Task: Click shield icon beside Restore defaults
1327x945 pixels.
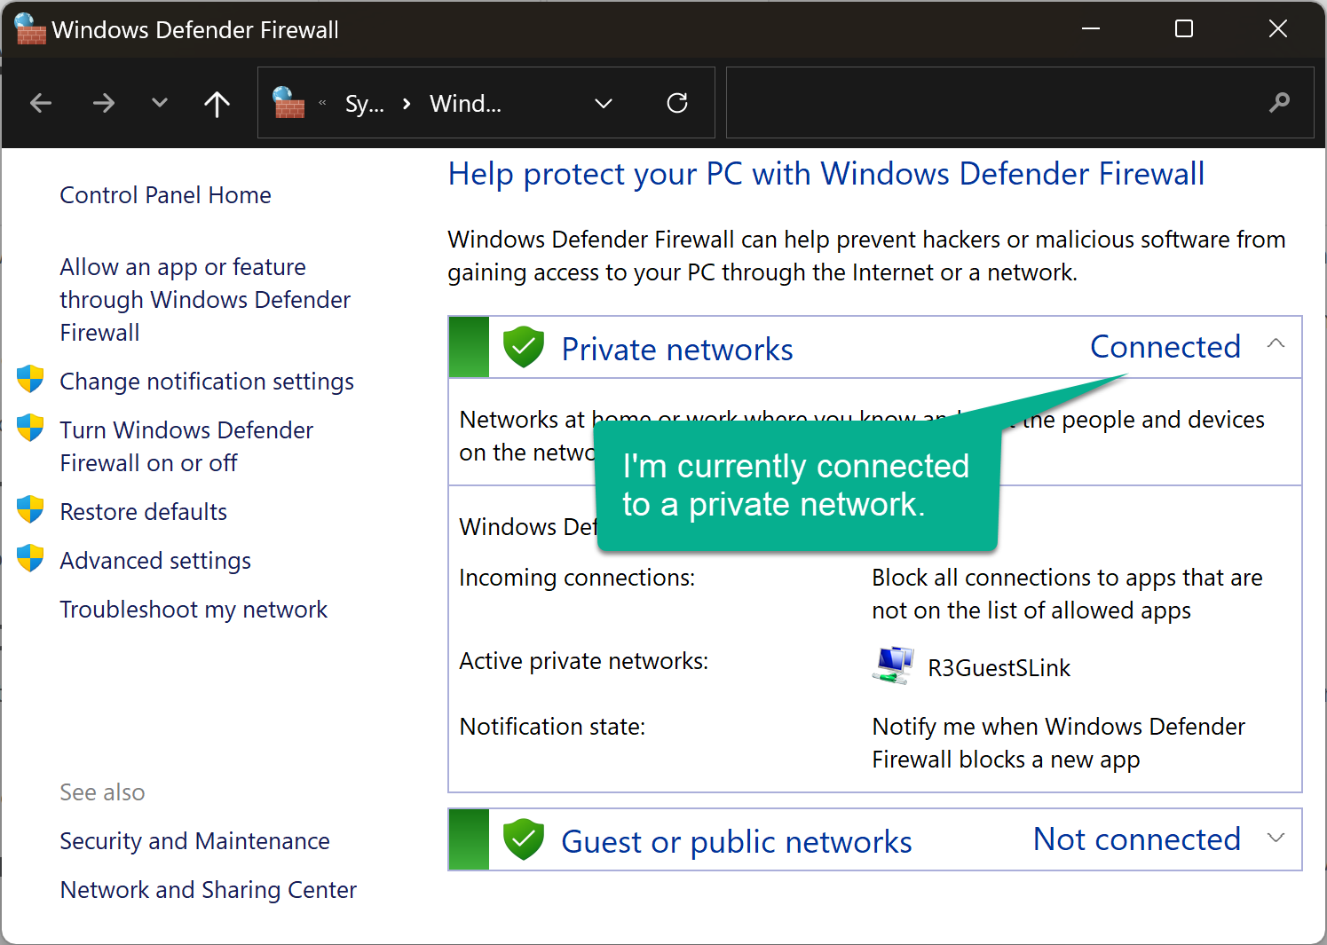Action: 30,509
